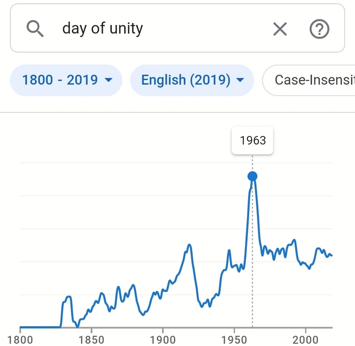This screenshot has height=346, width=355.
Task: Click the line's local peak near 1992
Action: 294,240
